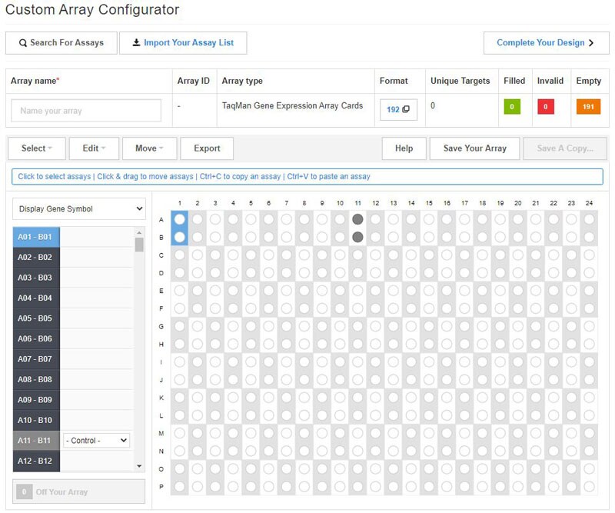This screenshot has height=513, width=615.
Task: Select the dark gray control well in row A column 11
Action: 357,219
